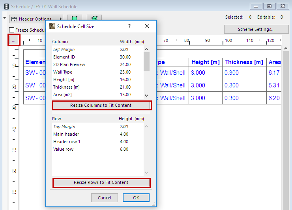Viewport: 292px width, 210px height.
Task: Click the help question mark in dialog
Action: [x=129, y=26]
